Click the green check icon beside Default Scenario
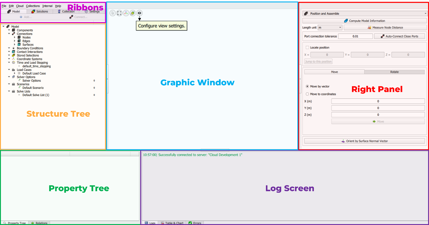429x225 pixels. coord(19,88)
